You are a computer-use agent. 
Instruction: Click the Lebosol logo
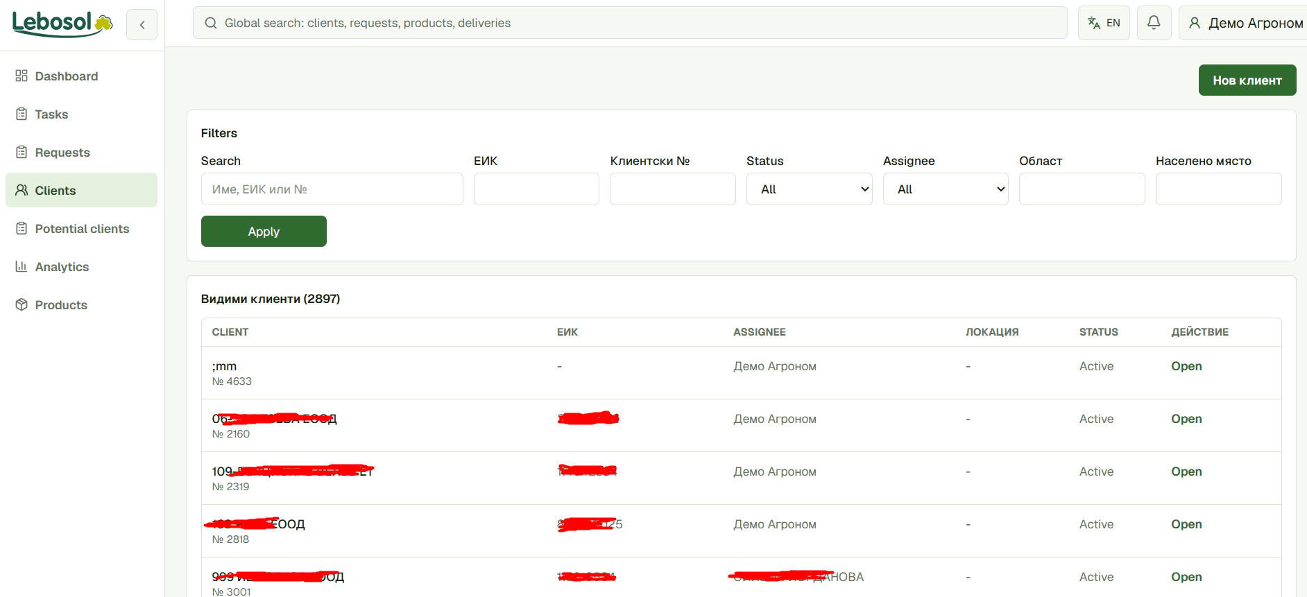pos(62,24)
